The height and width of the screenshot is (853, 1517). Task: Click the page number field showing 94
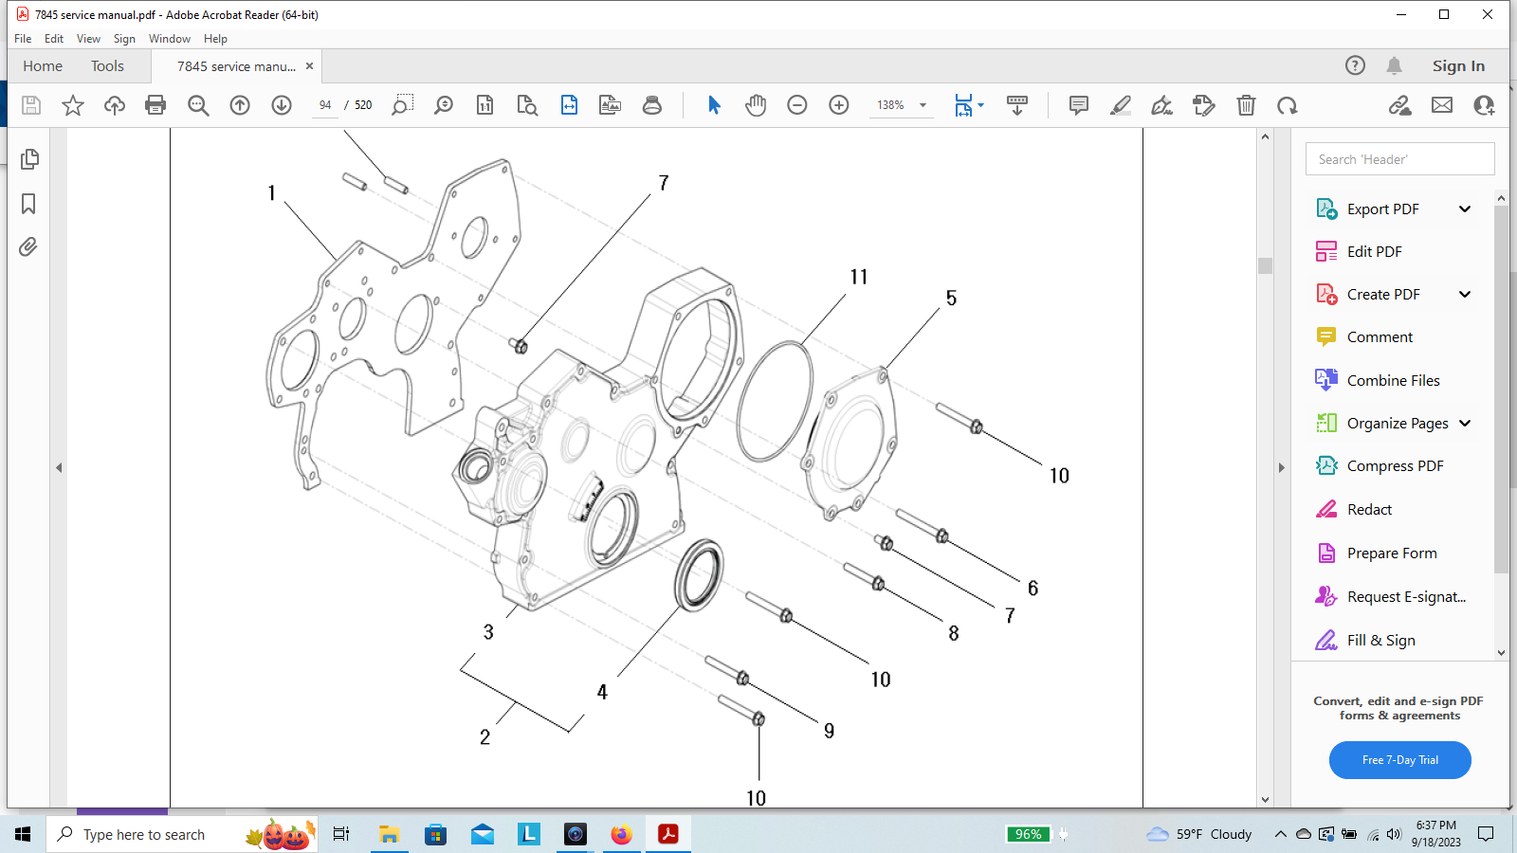point(325,105)
